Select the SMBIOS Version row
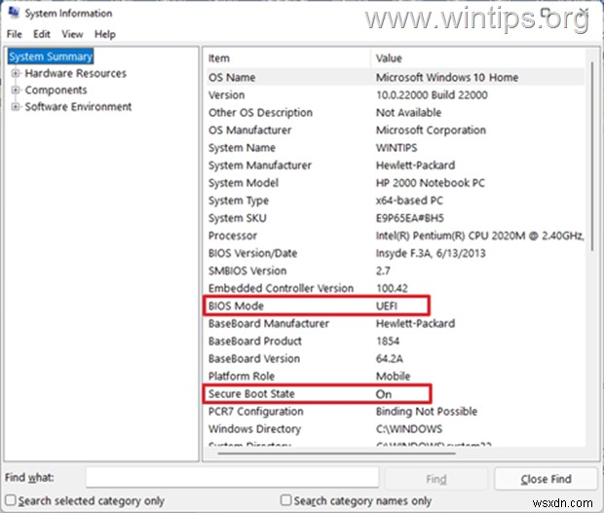Screen dimensions: 604x513 [395, 271]
